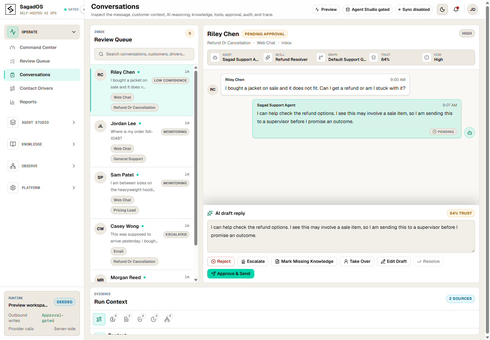
Task: Click the HIGH priority badge
Action: 467,33
